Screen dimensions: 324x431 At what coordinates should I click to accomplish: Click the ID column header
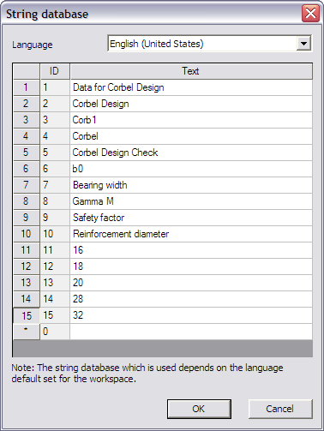coord(55,71)
